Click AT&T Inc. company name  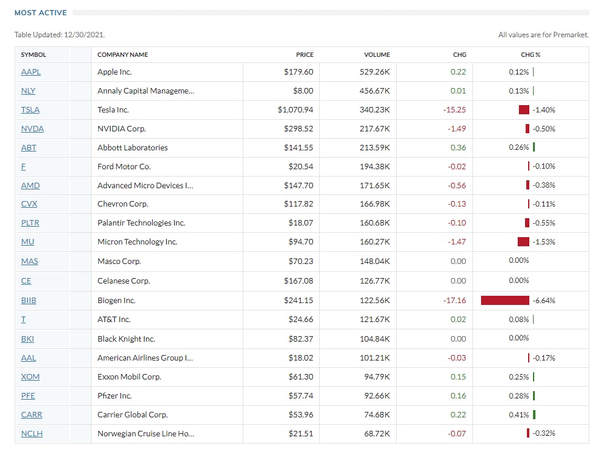click(114, 320)
